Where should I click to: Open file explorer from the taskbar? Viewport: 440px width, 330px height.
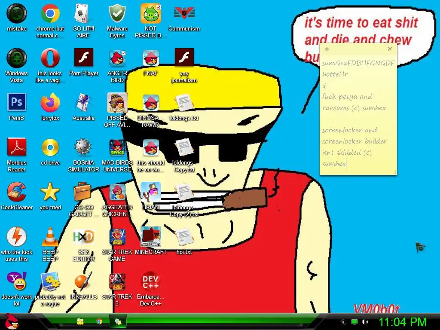click(x=80, y=321)
